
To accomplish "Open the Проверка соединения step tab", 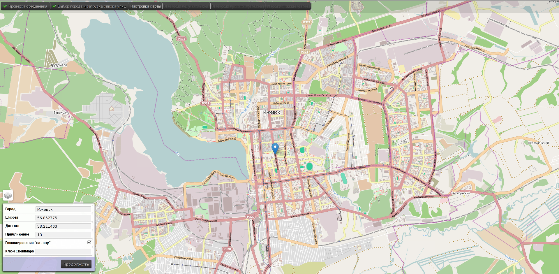I will coord(27,6).
